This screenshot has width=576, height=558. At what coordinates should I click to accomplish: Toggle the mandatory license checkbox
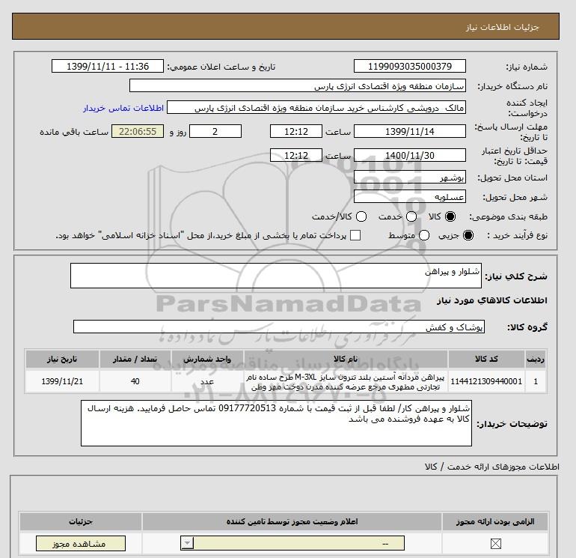pyautogui.click(x=495, y=544)
